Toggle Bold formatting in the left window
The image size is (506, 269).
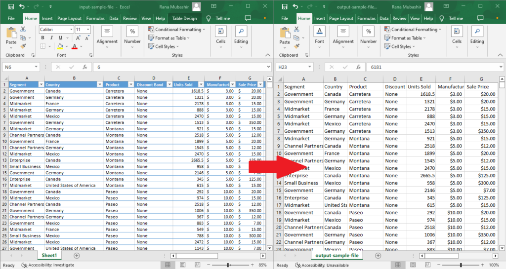point(42,38)
